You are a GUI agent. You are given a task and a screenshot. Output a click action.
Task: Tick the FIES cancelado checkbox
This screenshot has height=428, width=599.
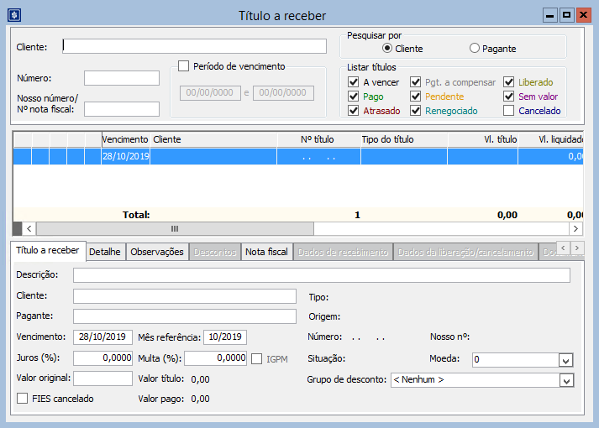click(x=23, y=399)
